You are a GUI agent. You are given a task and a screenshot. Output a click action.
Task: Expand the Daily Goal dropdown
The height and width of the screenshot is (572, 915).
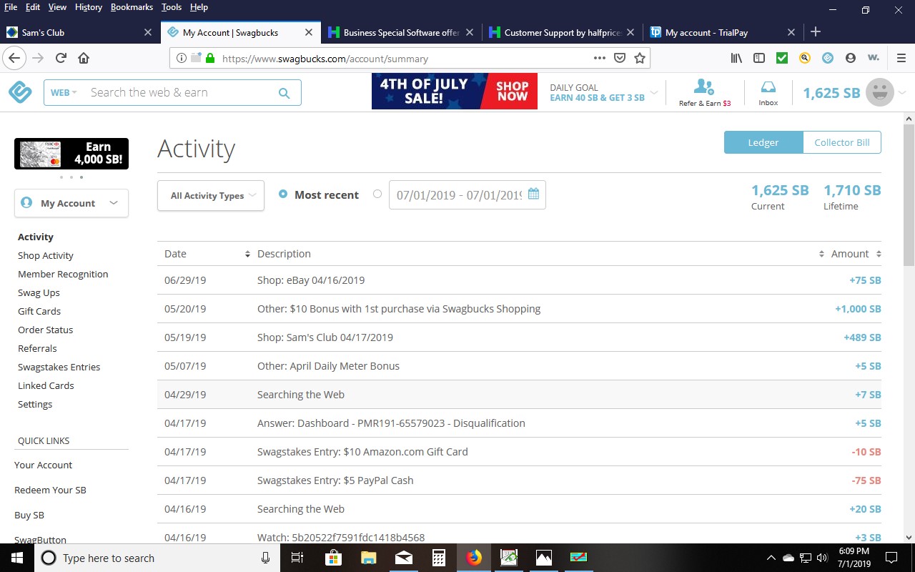point(654,92)
